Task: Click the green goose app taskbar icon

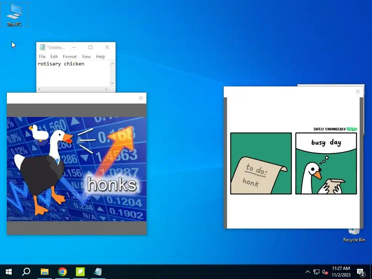Action: click(80, 272)
